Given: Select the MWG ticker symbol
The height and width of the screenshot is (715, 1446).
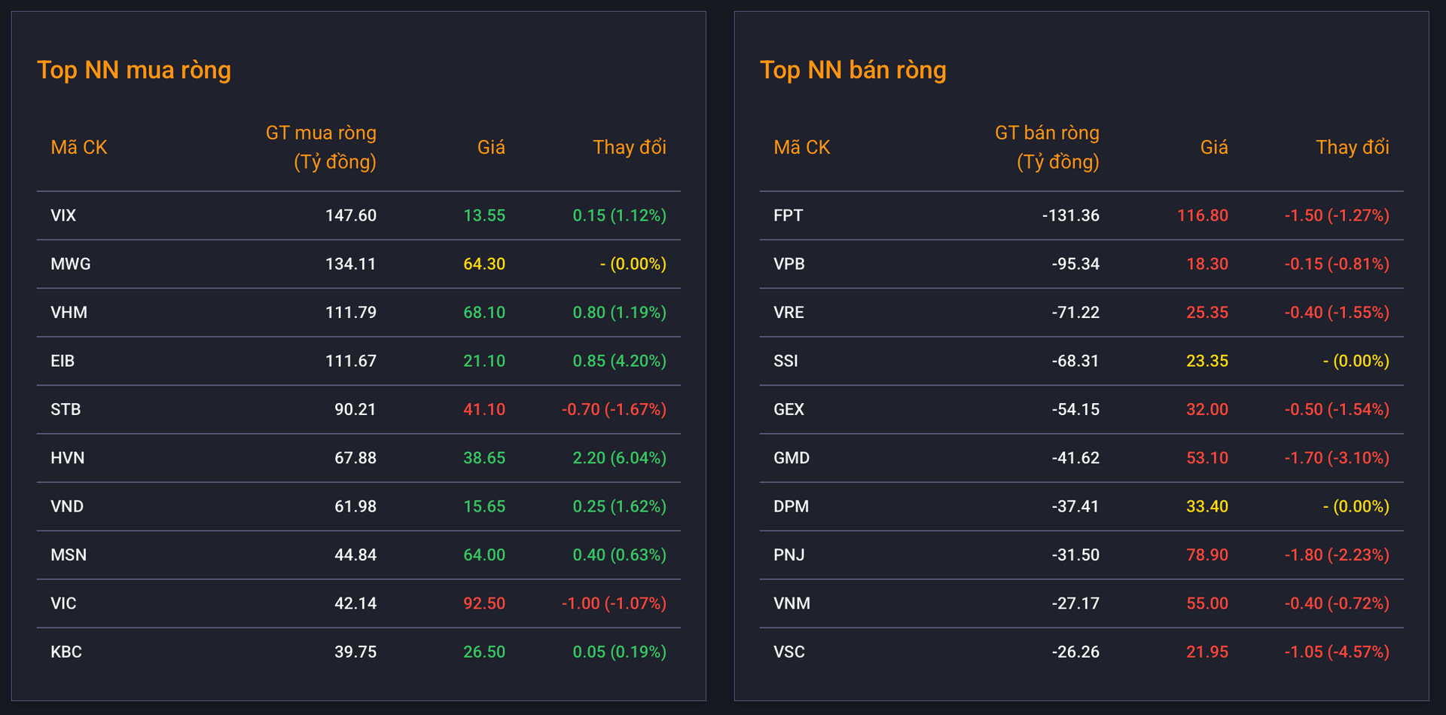Looking at the screenshot, I should coord(71,264).
